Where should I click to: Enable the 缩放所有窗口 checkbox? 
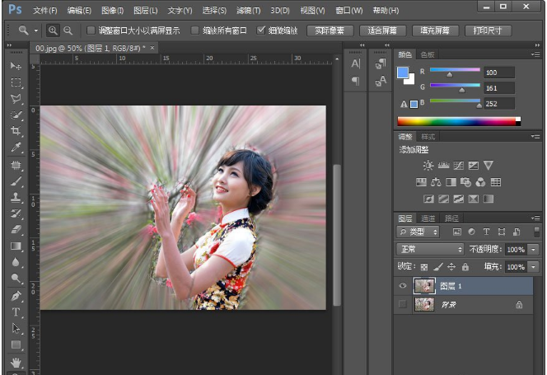(195, 30)
